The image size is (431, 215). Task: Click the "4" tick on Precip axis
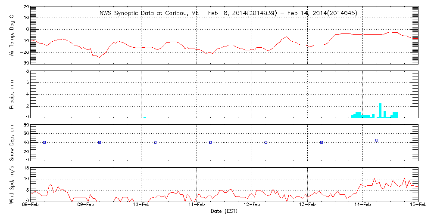pos(27,94)
